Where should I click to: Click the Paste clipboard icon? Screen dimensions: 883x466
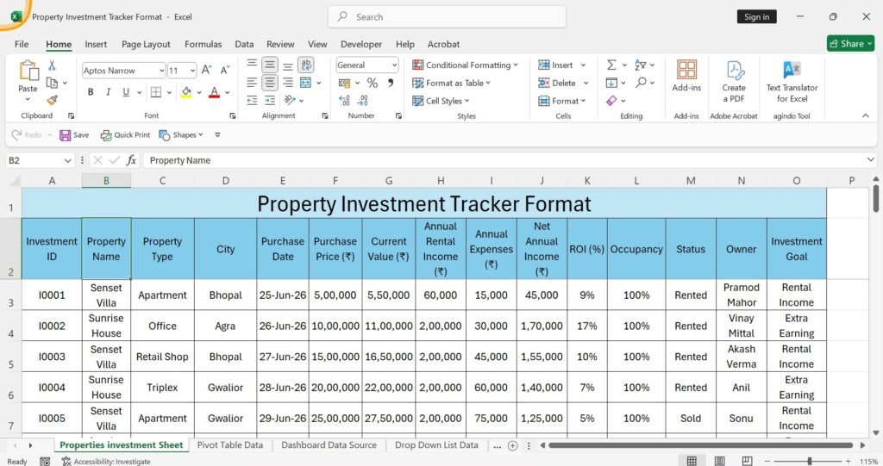click(x=28, y=71)
